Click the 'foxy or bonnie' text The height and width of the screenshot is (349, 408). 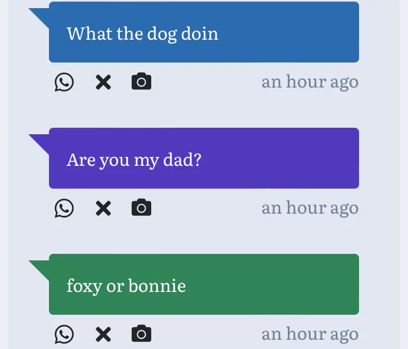point(126,286)
